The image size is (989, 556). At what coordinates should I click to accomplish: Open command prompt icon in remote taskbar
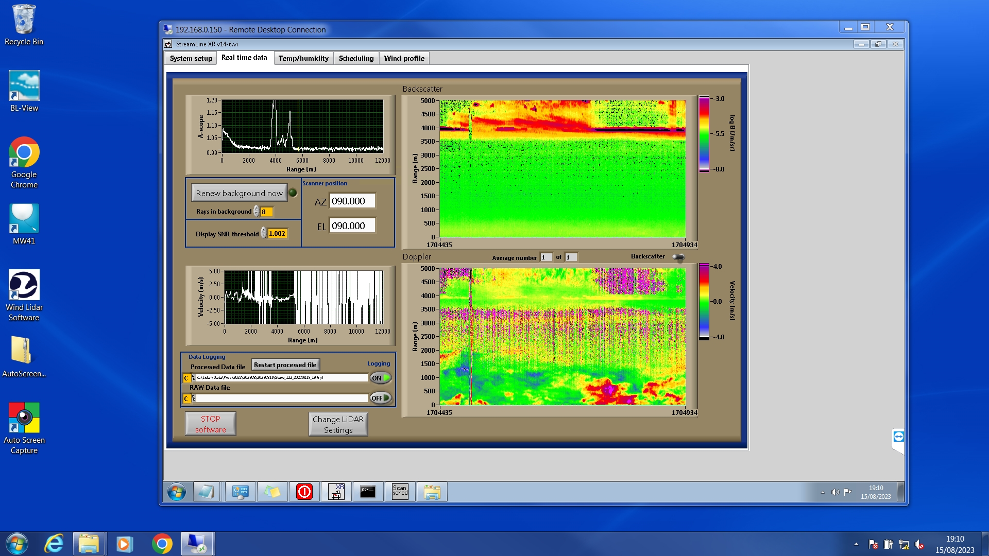368,492
